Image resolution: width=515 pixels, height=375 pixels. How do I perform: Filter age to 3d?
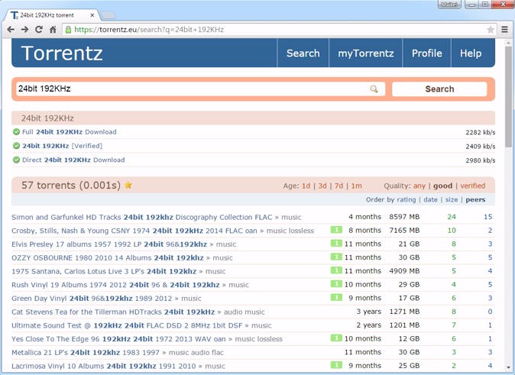coord(322,186)
